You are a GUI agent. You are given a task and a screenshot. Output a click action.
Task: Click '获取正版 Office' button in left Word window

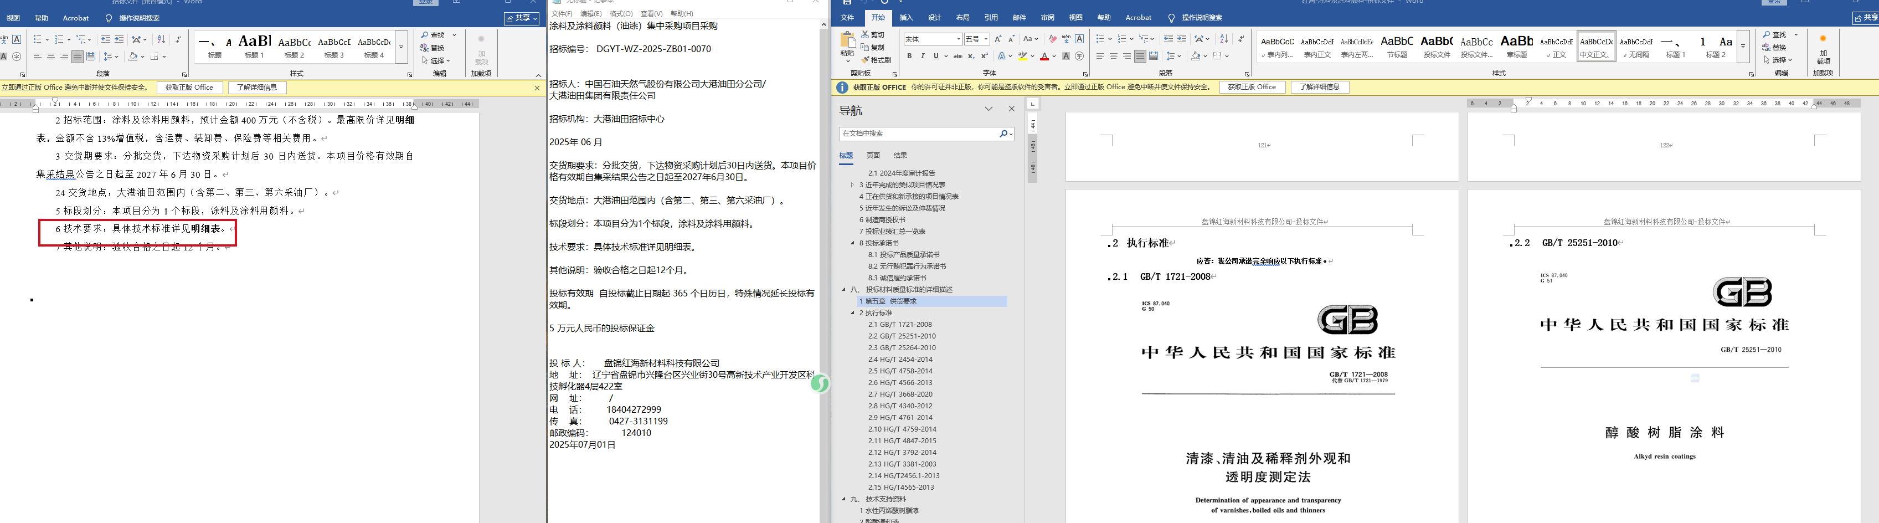pyautogui.click(x=189, y=88)
